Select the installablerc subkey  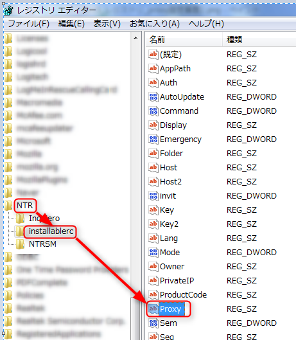pos(51,231)
